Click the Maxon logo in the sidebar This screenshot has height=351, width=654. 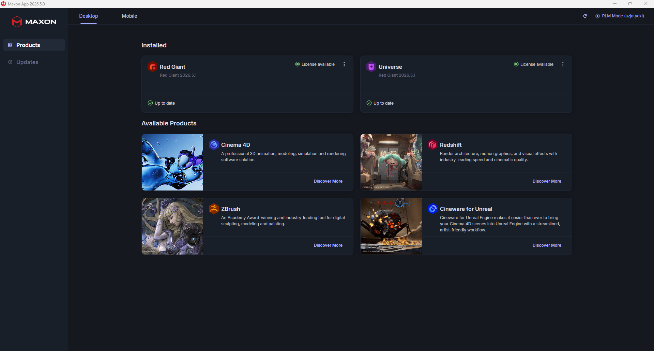pos(34,21)
